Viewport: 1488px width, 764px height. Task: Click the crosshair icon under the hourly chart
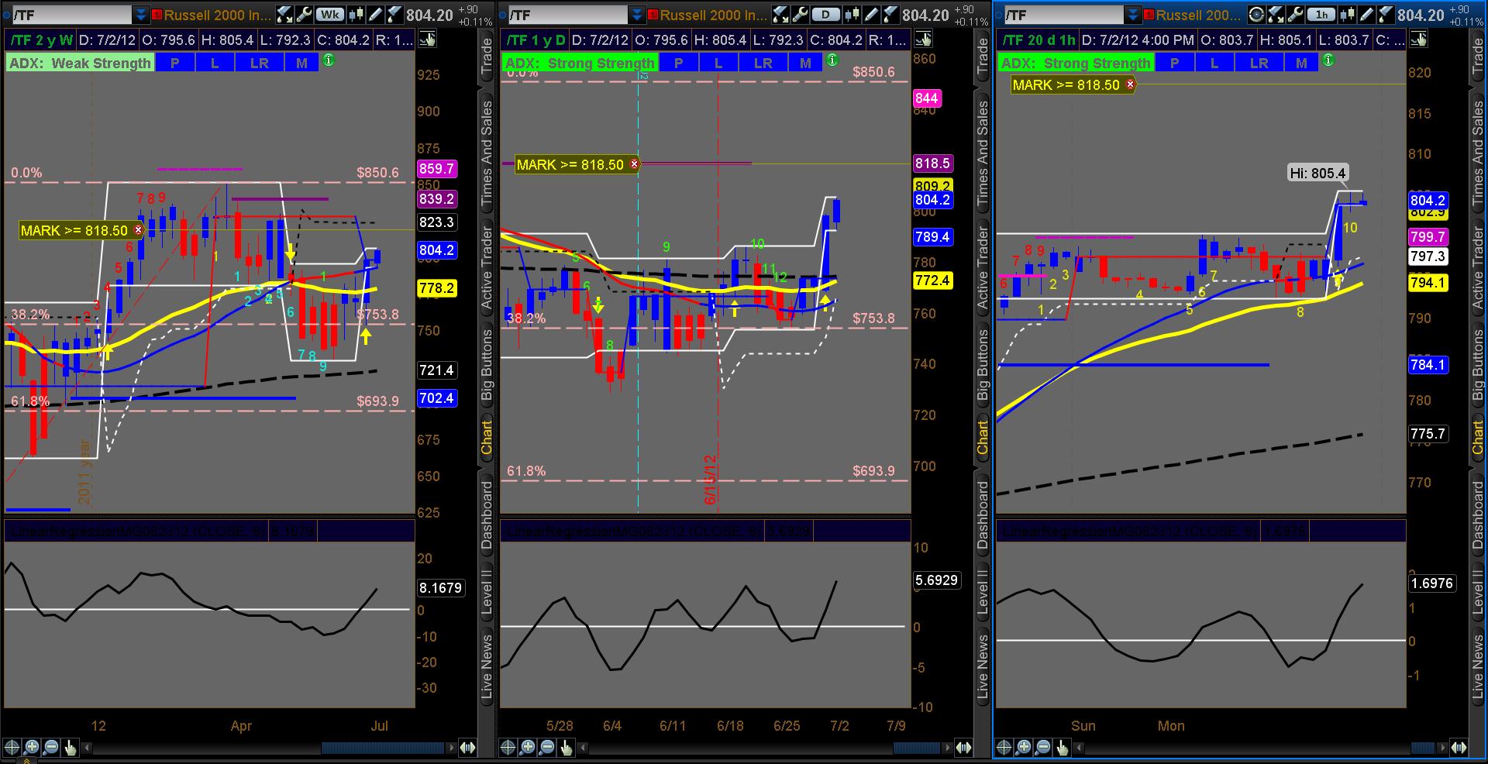1004,748
